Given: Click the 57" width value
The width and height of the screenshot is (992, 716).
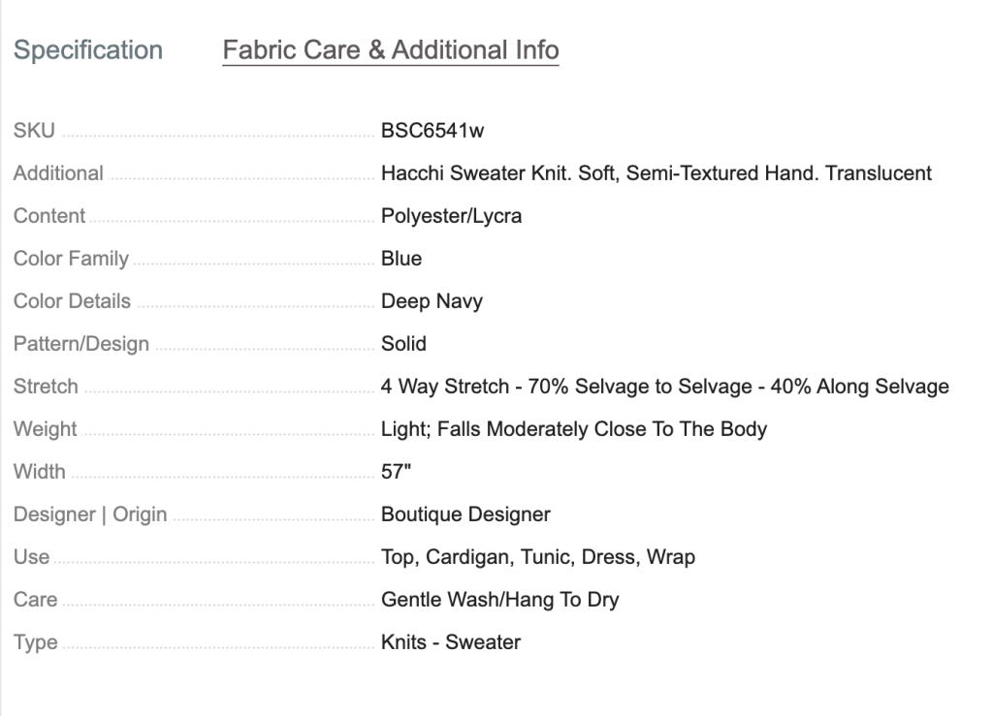Looking at the screenshot, I should pyautogui.click(x=397, y=472).
